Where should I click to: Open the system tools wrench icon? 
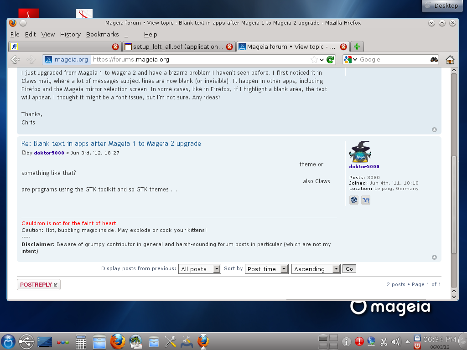coord(170,342)
